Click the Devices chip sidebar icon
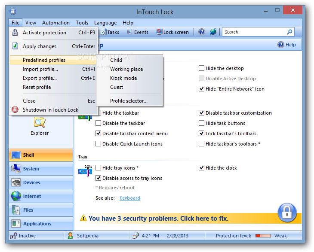 click(x=16, y=182)
